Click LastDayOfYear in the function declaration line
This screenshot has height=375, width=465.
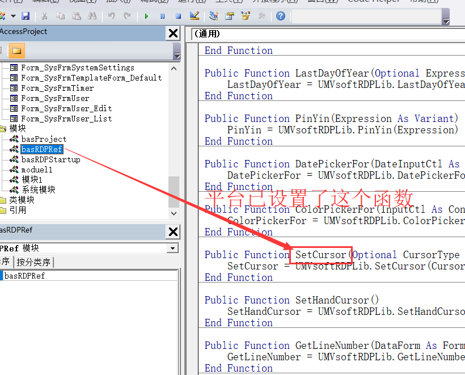(x=332, y=73)
